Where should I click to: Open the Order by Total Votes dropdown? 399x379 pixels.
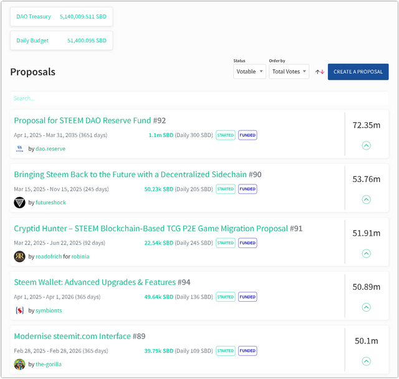pyautogui.click(x=289, y=72)
